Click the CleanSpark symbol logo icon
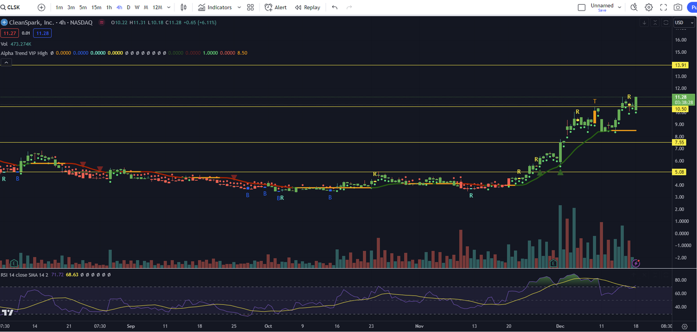This screenshot has height=332, width=697. pos(4,23)
